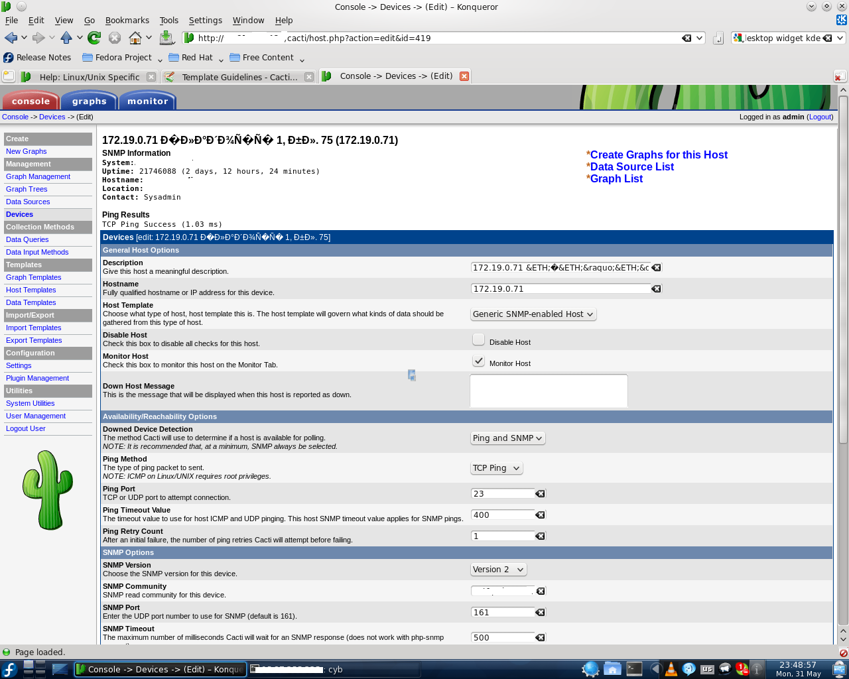Screen dimensions: 849x679
Task: Open the folder icon in the panel
Action: (x=612, y=669)
